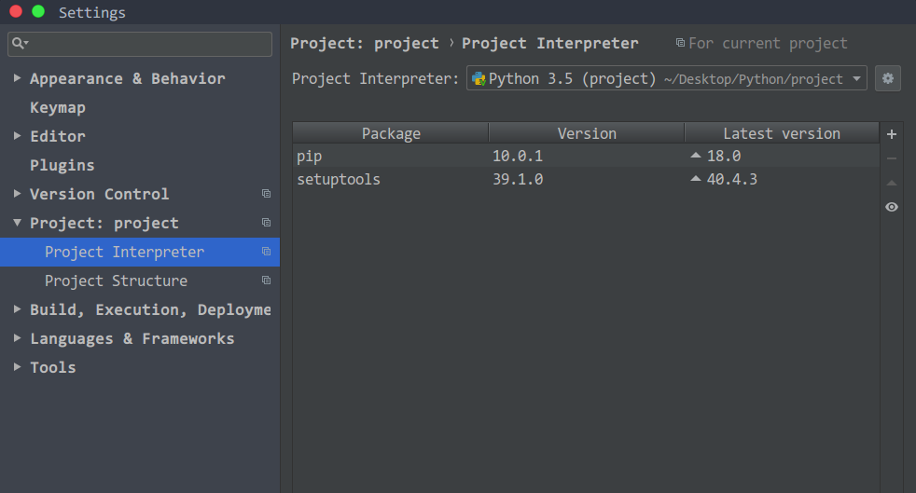Click the green maximize window button
This screenshot has height=493, width=916.
pos(38,11)
